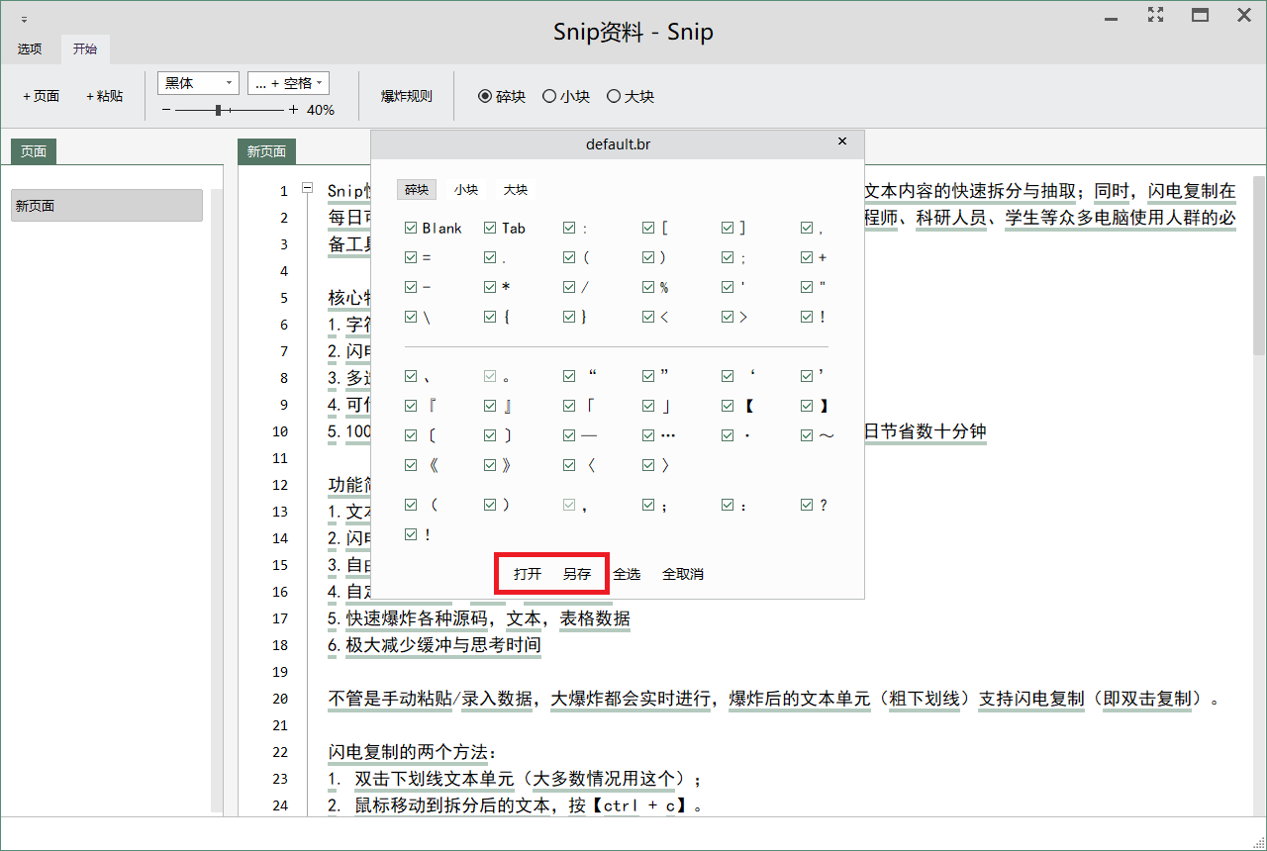This screenshot has width=1267, height=851.
Task: Open the quick access dropdown at top-left
Action: click(x=25, y=19)
